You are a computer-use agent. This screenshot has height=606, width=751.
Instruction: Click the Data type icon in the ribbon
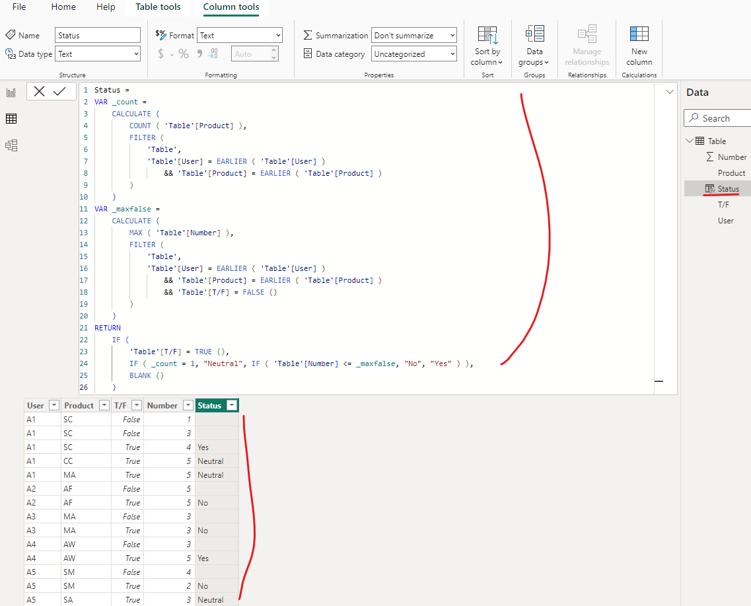(x=11, y=54)
